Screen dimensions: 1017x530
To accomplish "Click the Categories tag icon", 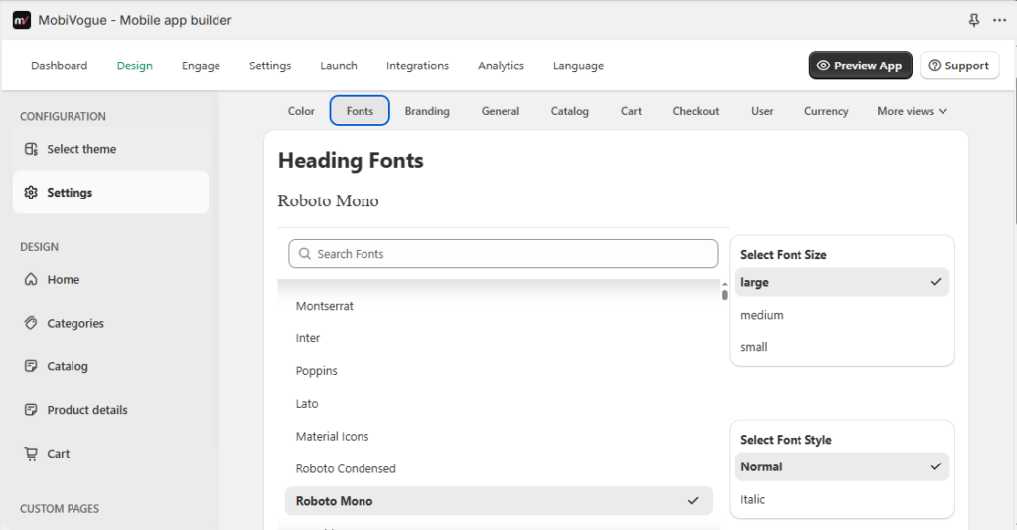I will [x=31, y=323].
